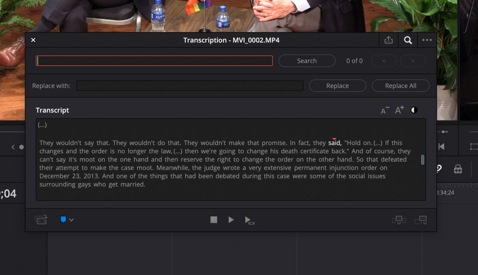Play the transcript audio
Screen dimensions: 478x275
tap(231, 220)
